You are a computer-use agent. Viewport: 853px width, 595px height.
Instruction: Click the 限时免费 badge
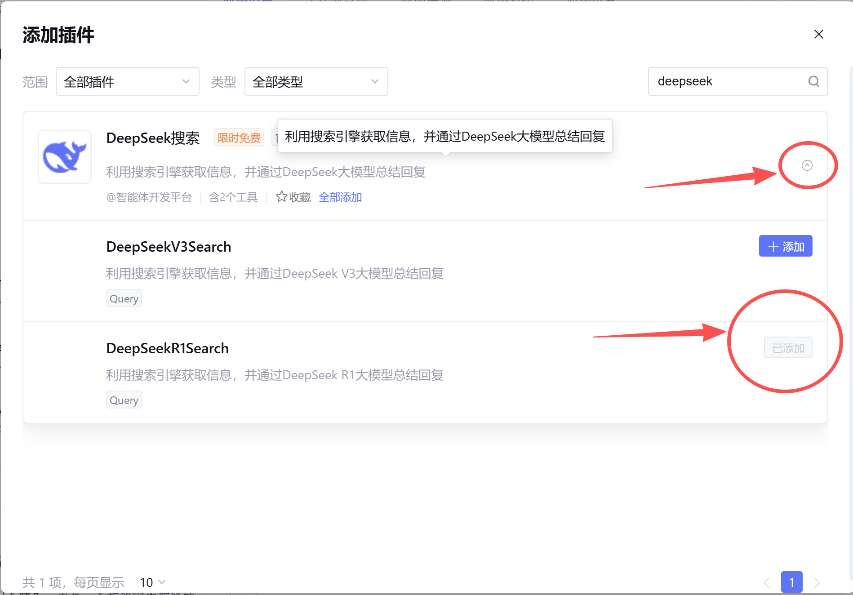point(239,138)
